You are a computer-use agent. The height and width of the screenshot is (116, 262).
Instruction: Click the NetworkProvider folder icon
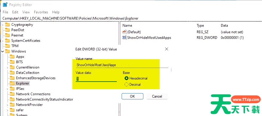pos(12,105)
